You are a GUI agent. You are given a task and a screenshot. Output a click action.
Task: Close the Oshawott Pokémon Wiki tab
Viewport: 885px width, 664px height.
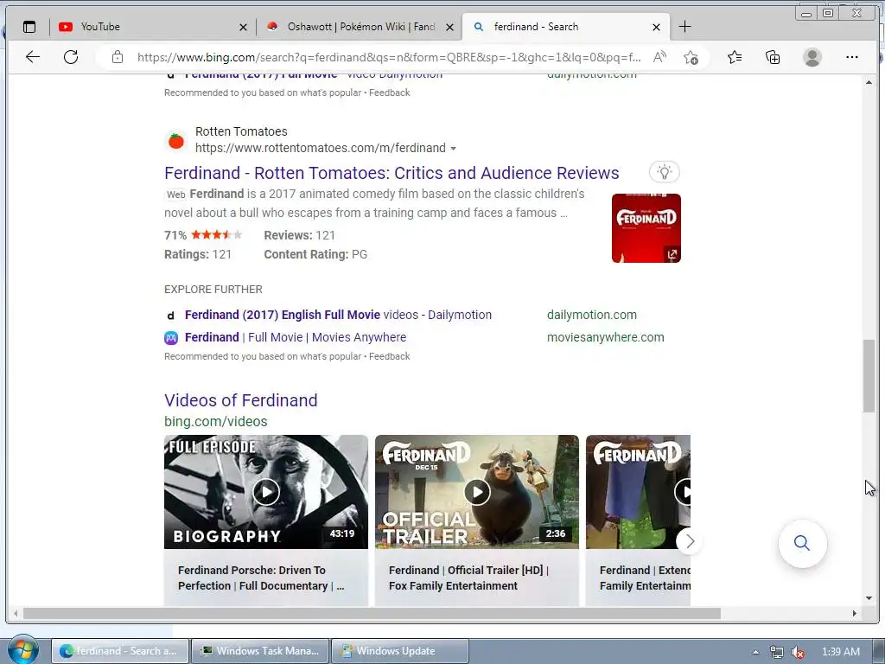coord(449,27)
